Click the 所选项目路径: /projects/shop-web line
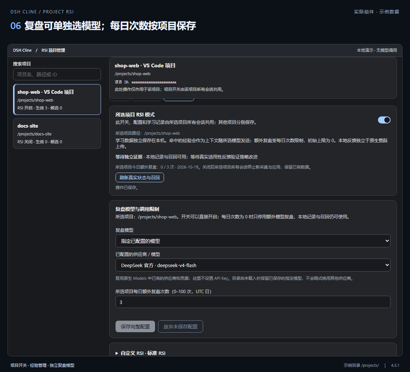 (148, 133)
